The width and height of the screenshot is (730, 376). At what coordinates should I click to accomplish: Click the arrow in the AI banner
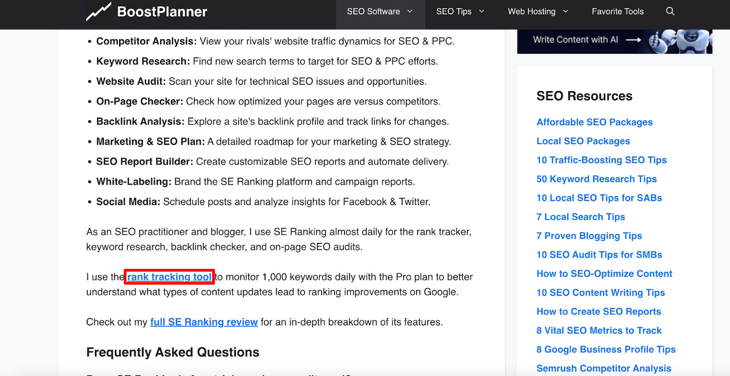click(633, 40)
